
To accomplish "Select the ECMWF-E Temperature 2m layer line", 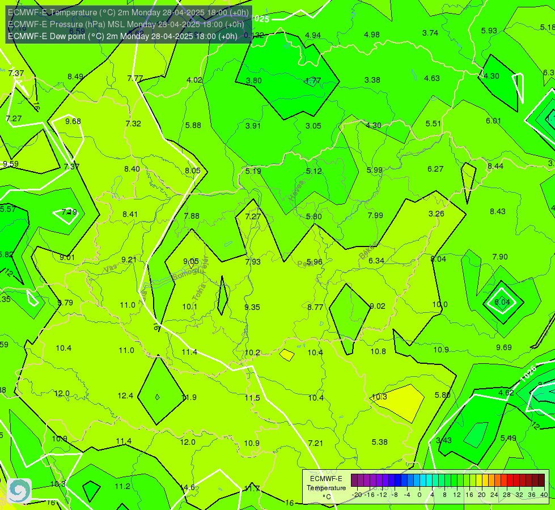I will 128,12.
